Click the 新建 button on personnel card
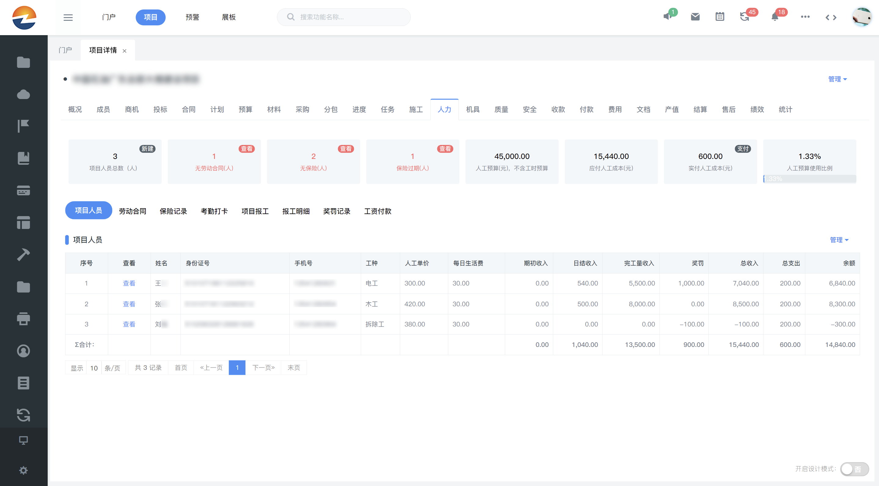 tap(147, 149)
